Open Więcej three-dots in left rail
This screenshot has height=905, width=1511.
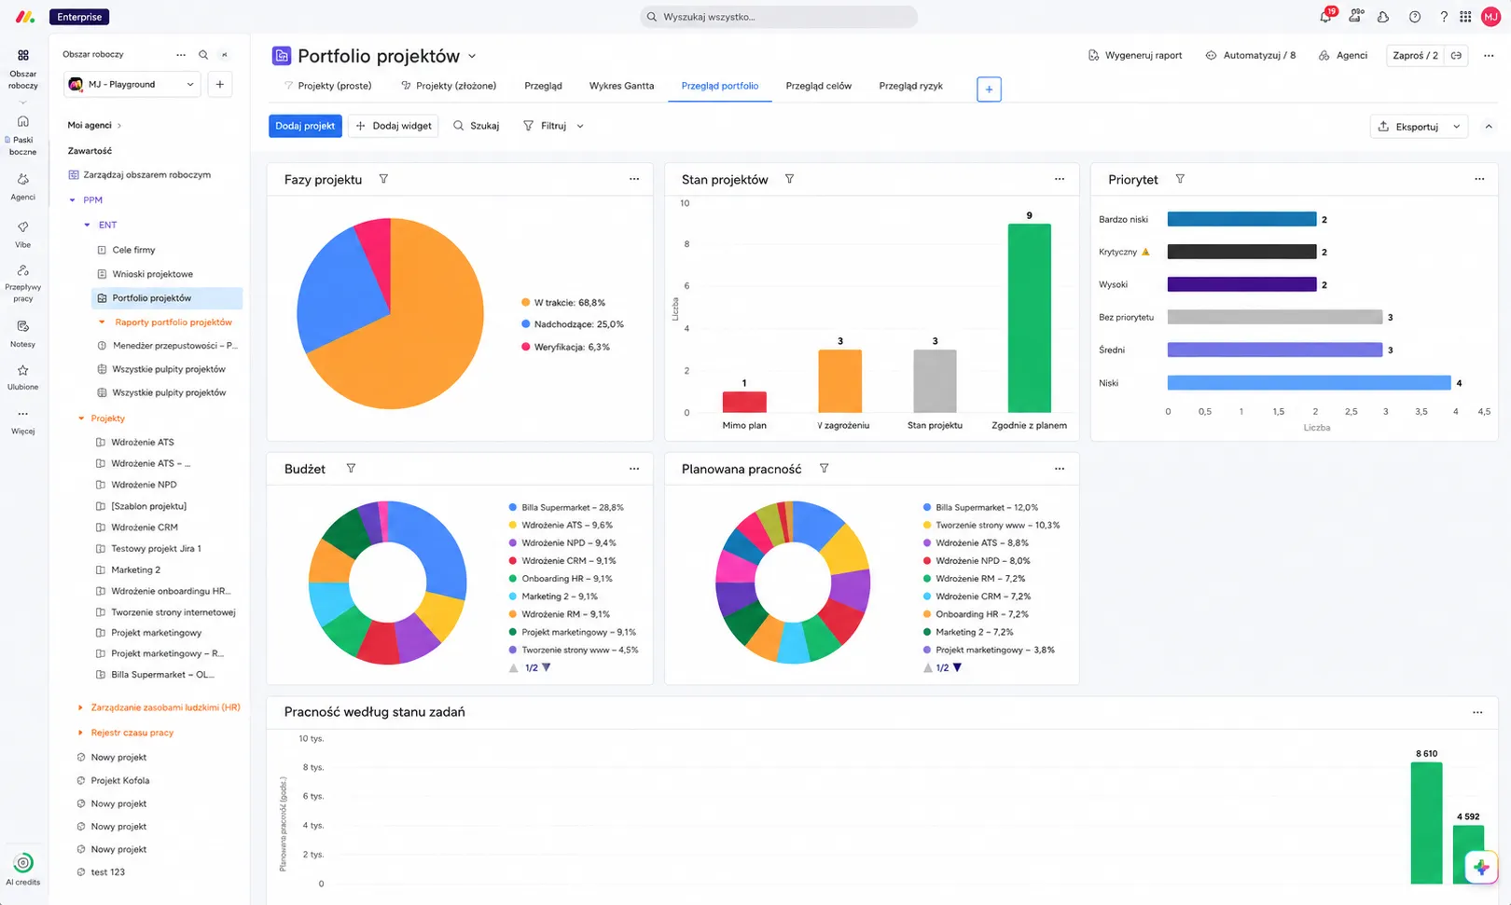coord(23,414)
